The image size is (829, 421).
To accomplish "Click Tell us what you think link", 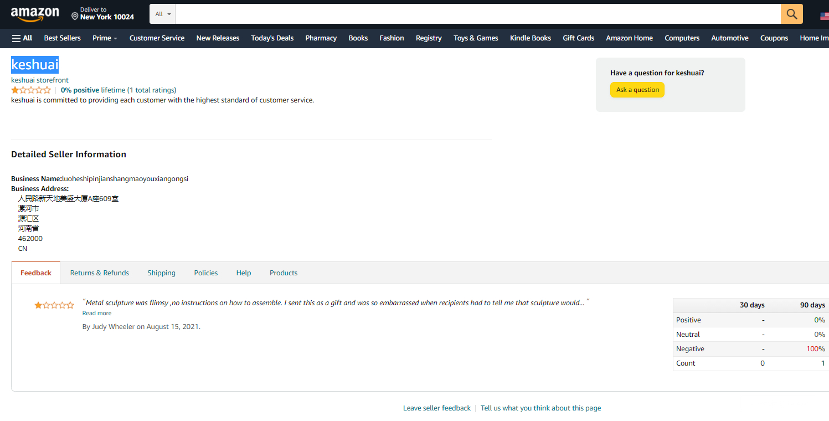I will [540, 408].
